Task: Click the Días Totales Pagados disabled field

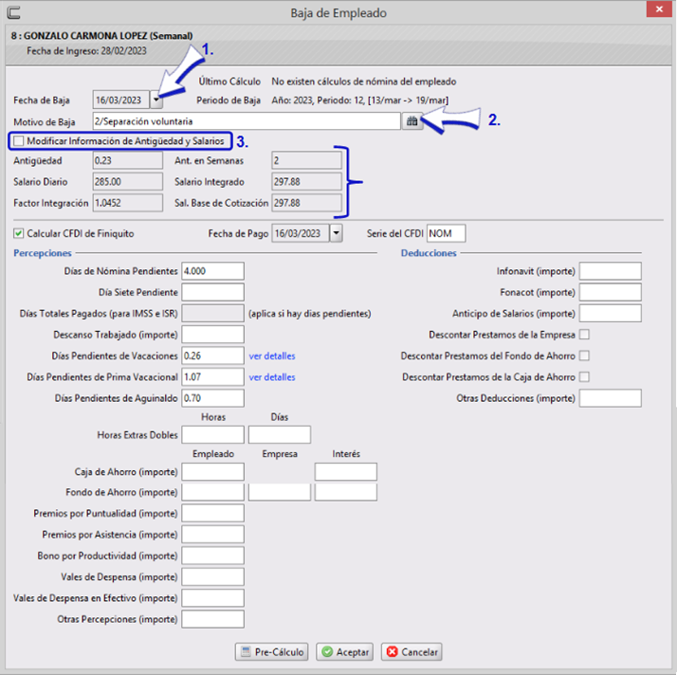Action: pos(212,314)
